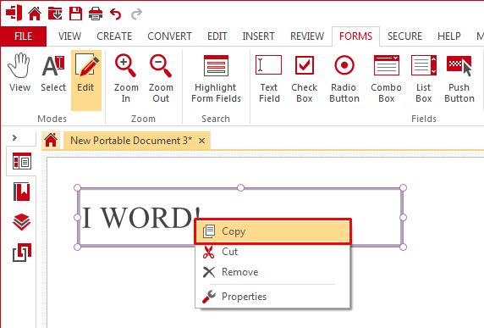Switch to the CONVERT ribbon tab

click(x=169, y=36)
